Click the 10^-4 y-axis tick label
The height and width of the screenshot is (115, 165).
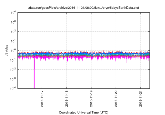13,89
